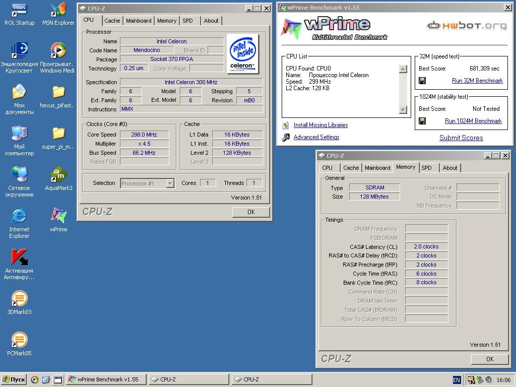Open the SPD tab in the lower CPU-Z memory window
Screen dimensions: 516x387
426,168
